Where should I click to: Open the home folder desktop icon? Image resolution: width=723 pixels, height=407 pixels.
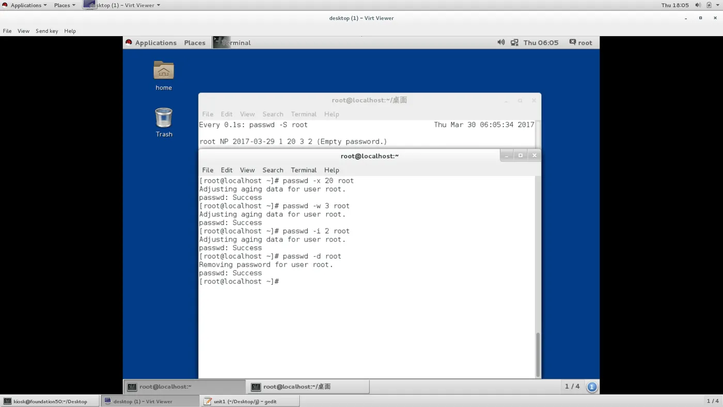[164, 75]
